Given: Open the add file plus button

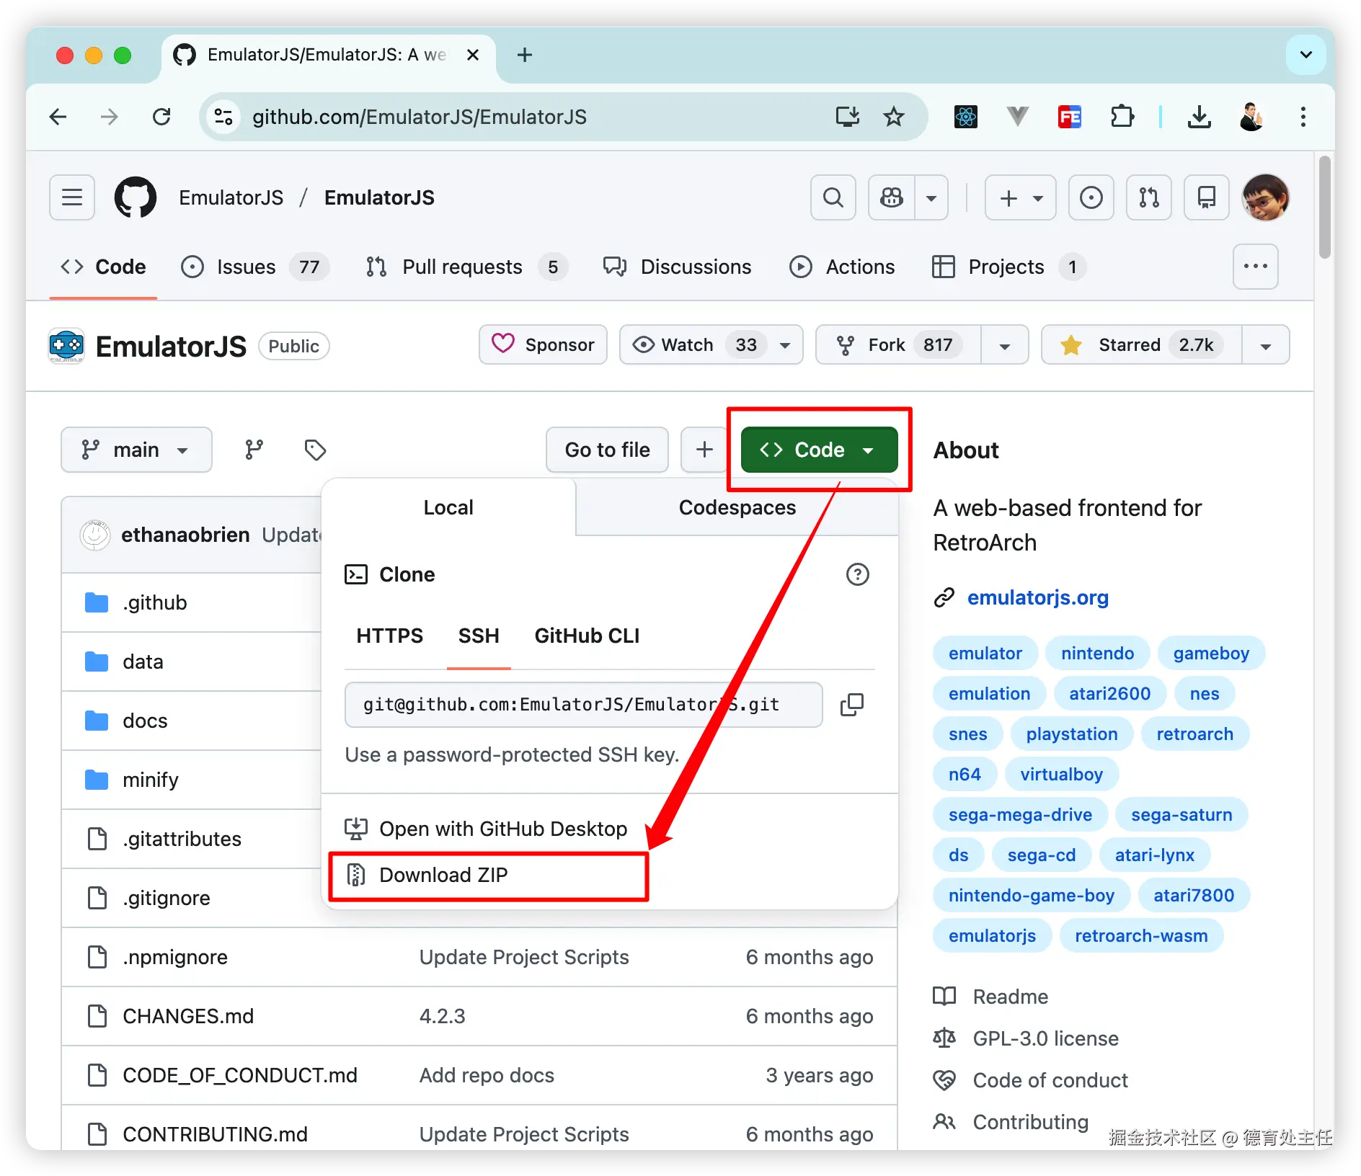Looking at the screenshot, I should pos(704,450).
